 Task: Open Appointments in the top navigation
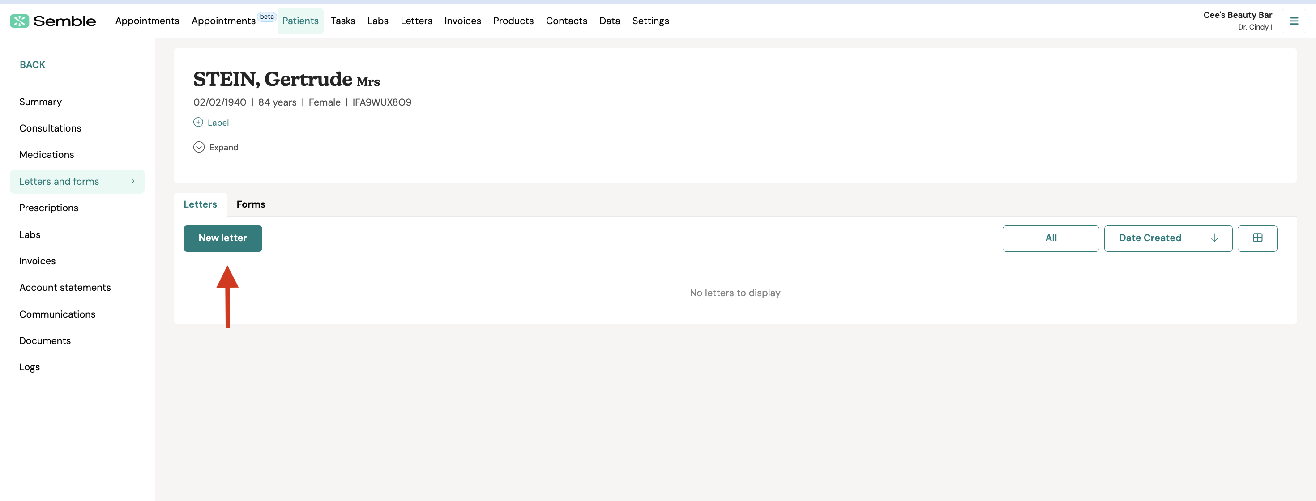pos(147,21)
